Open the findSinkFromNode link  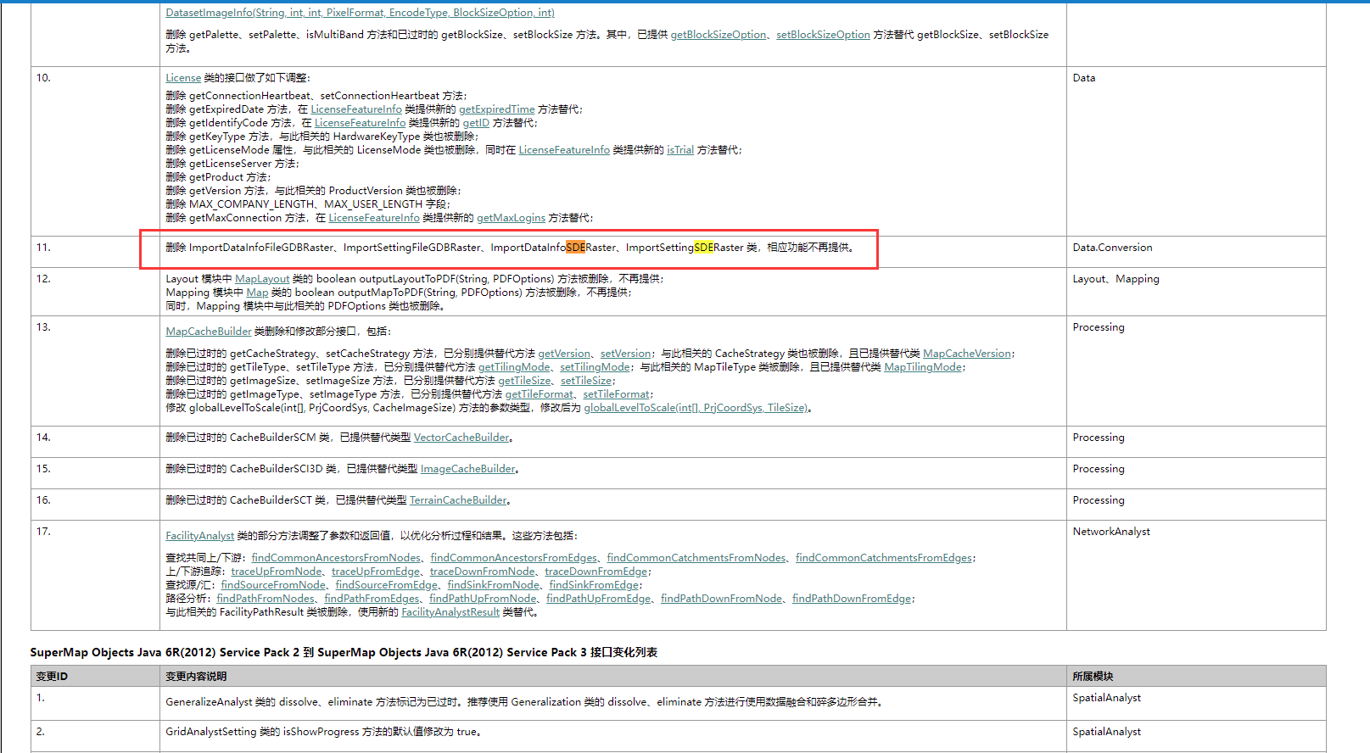point(494,585)
